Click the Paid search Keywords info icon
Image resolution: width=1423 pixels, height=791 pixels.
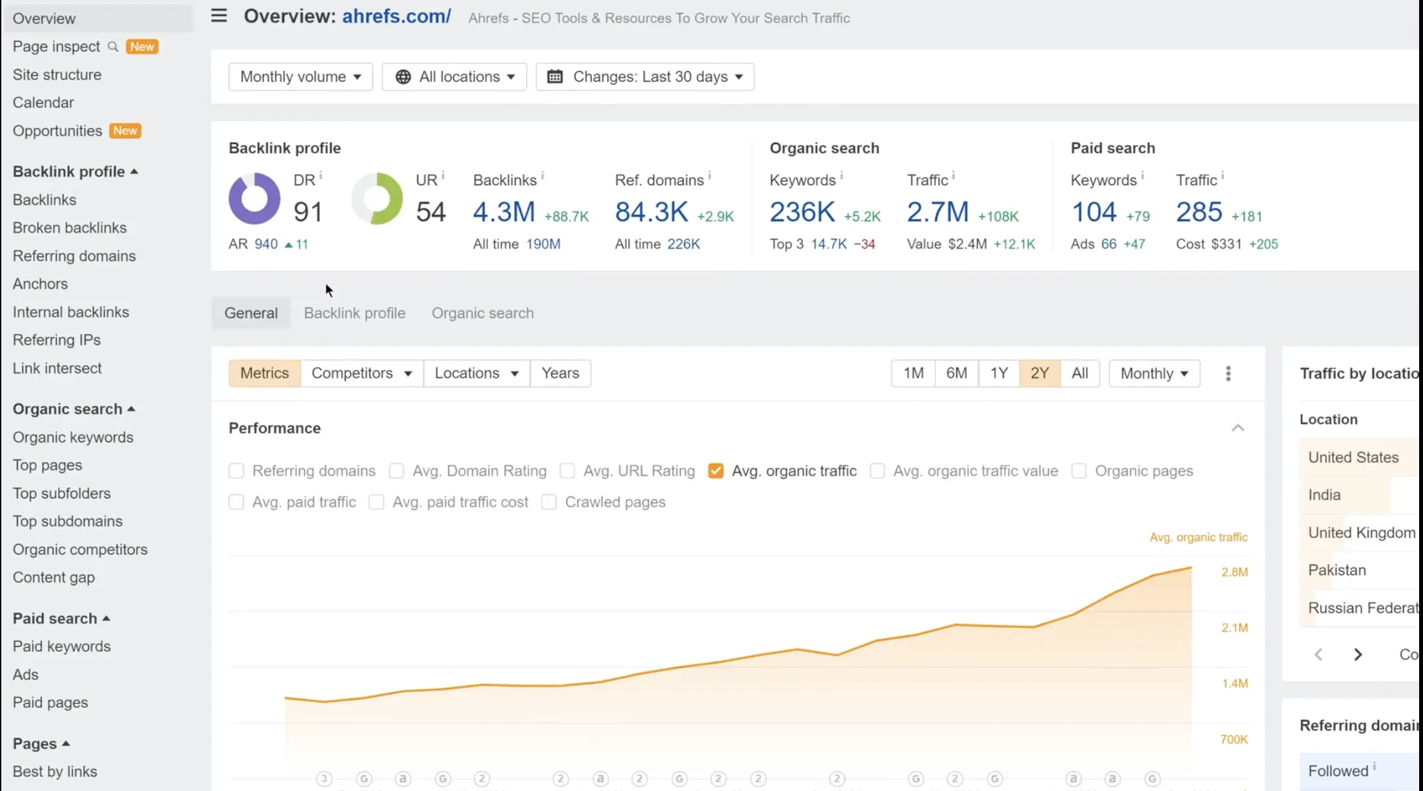1142,175
